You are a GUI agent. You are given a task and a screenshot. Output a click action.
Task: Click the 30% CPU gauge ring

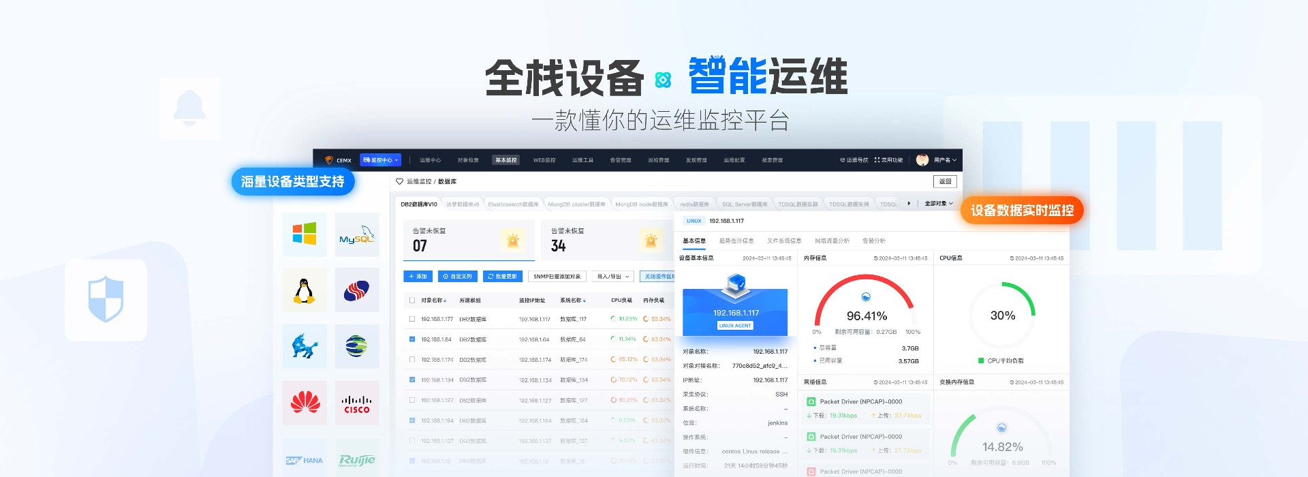[1002, 315]
